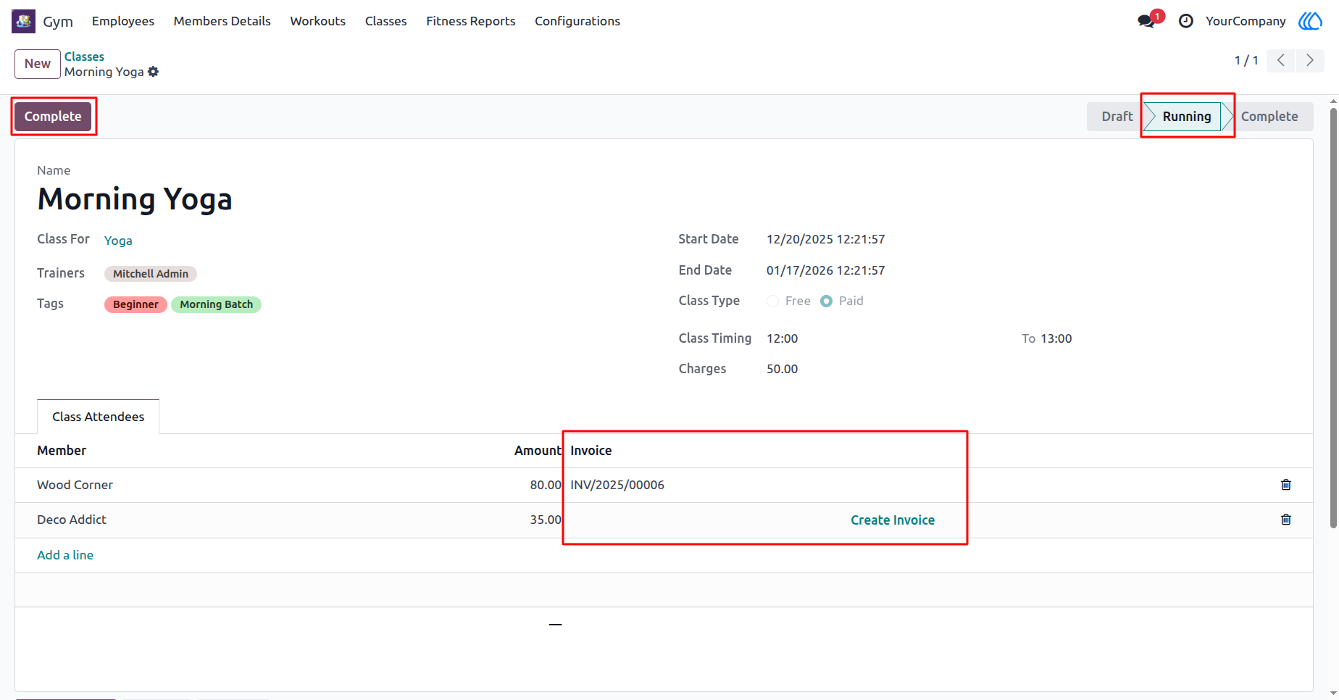The width and height of the screenshot is (1339, 700).
Task: Open the Classes top menu
Action: click(386, 21)
